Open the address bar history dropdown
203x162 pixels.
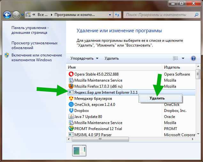[110, 15]
